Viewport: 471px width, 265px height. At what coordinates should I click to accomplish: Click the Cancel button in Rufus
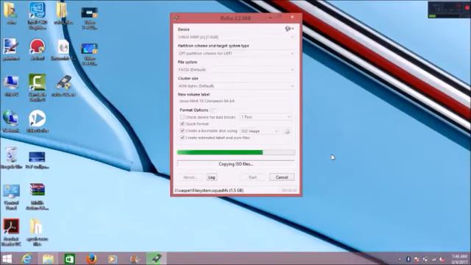pyautogui.click(x=282, y=177)
